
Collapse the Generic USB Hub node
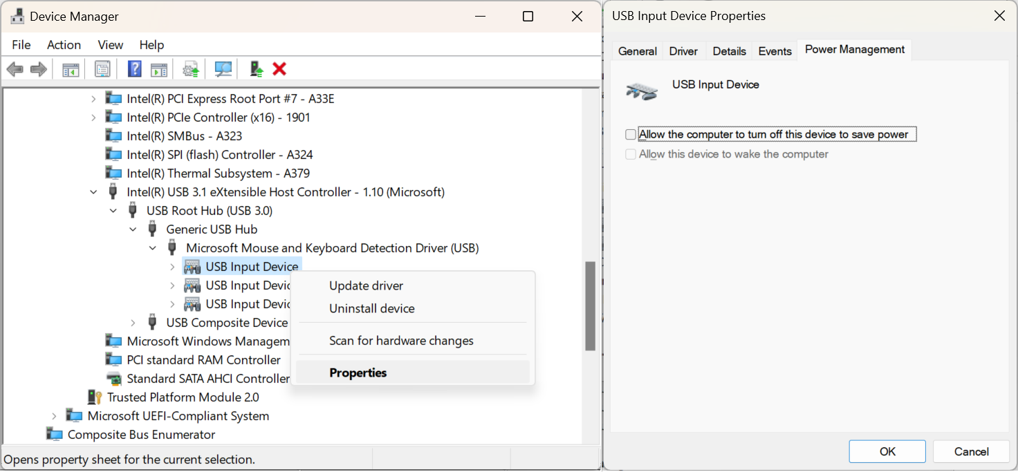pos(133,229)
